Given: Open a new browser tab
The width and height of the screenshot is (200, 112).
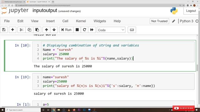Looking at the screenshot, I should point(53,2).
